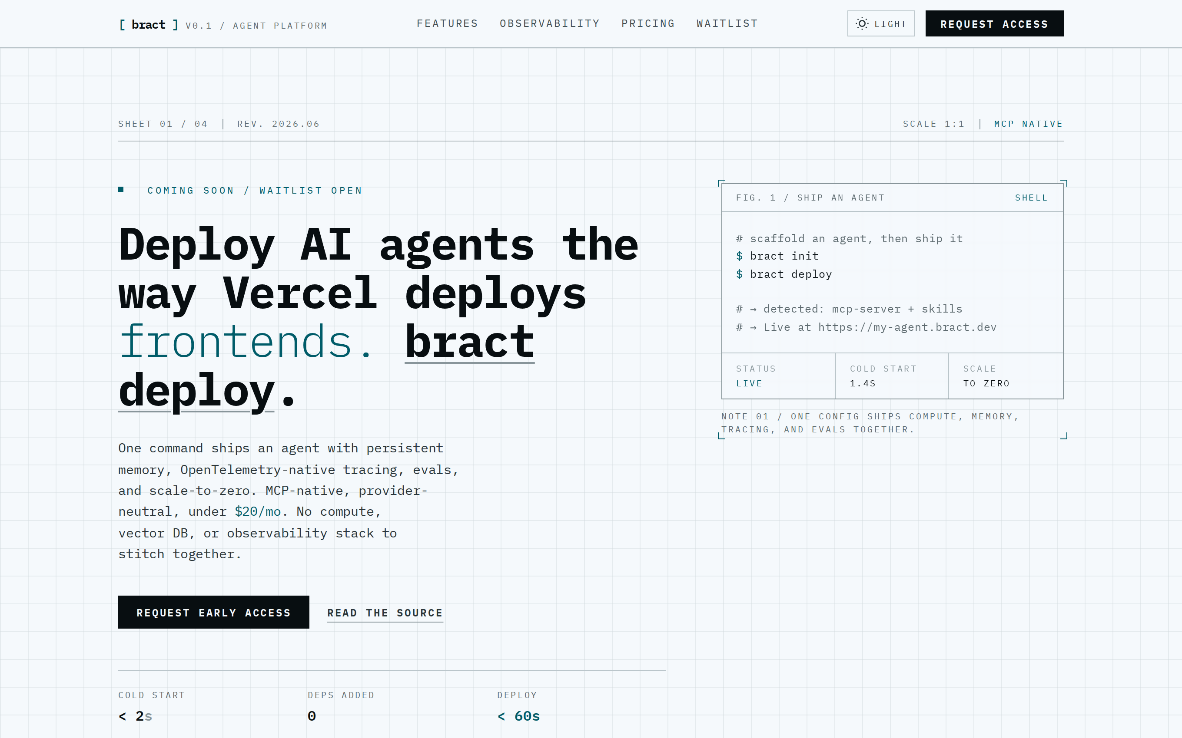Screen dimensions: 1182x738
Task: Click Request Early Access button
Action: coord(213,612)
